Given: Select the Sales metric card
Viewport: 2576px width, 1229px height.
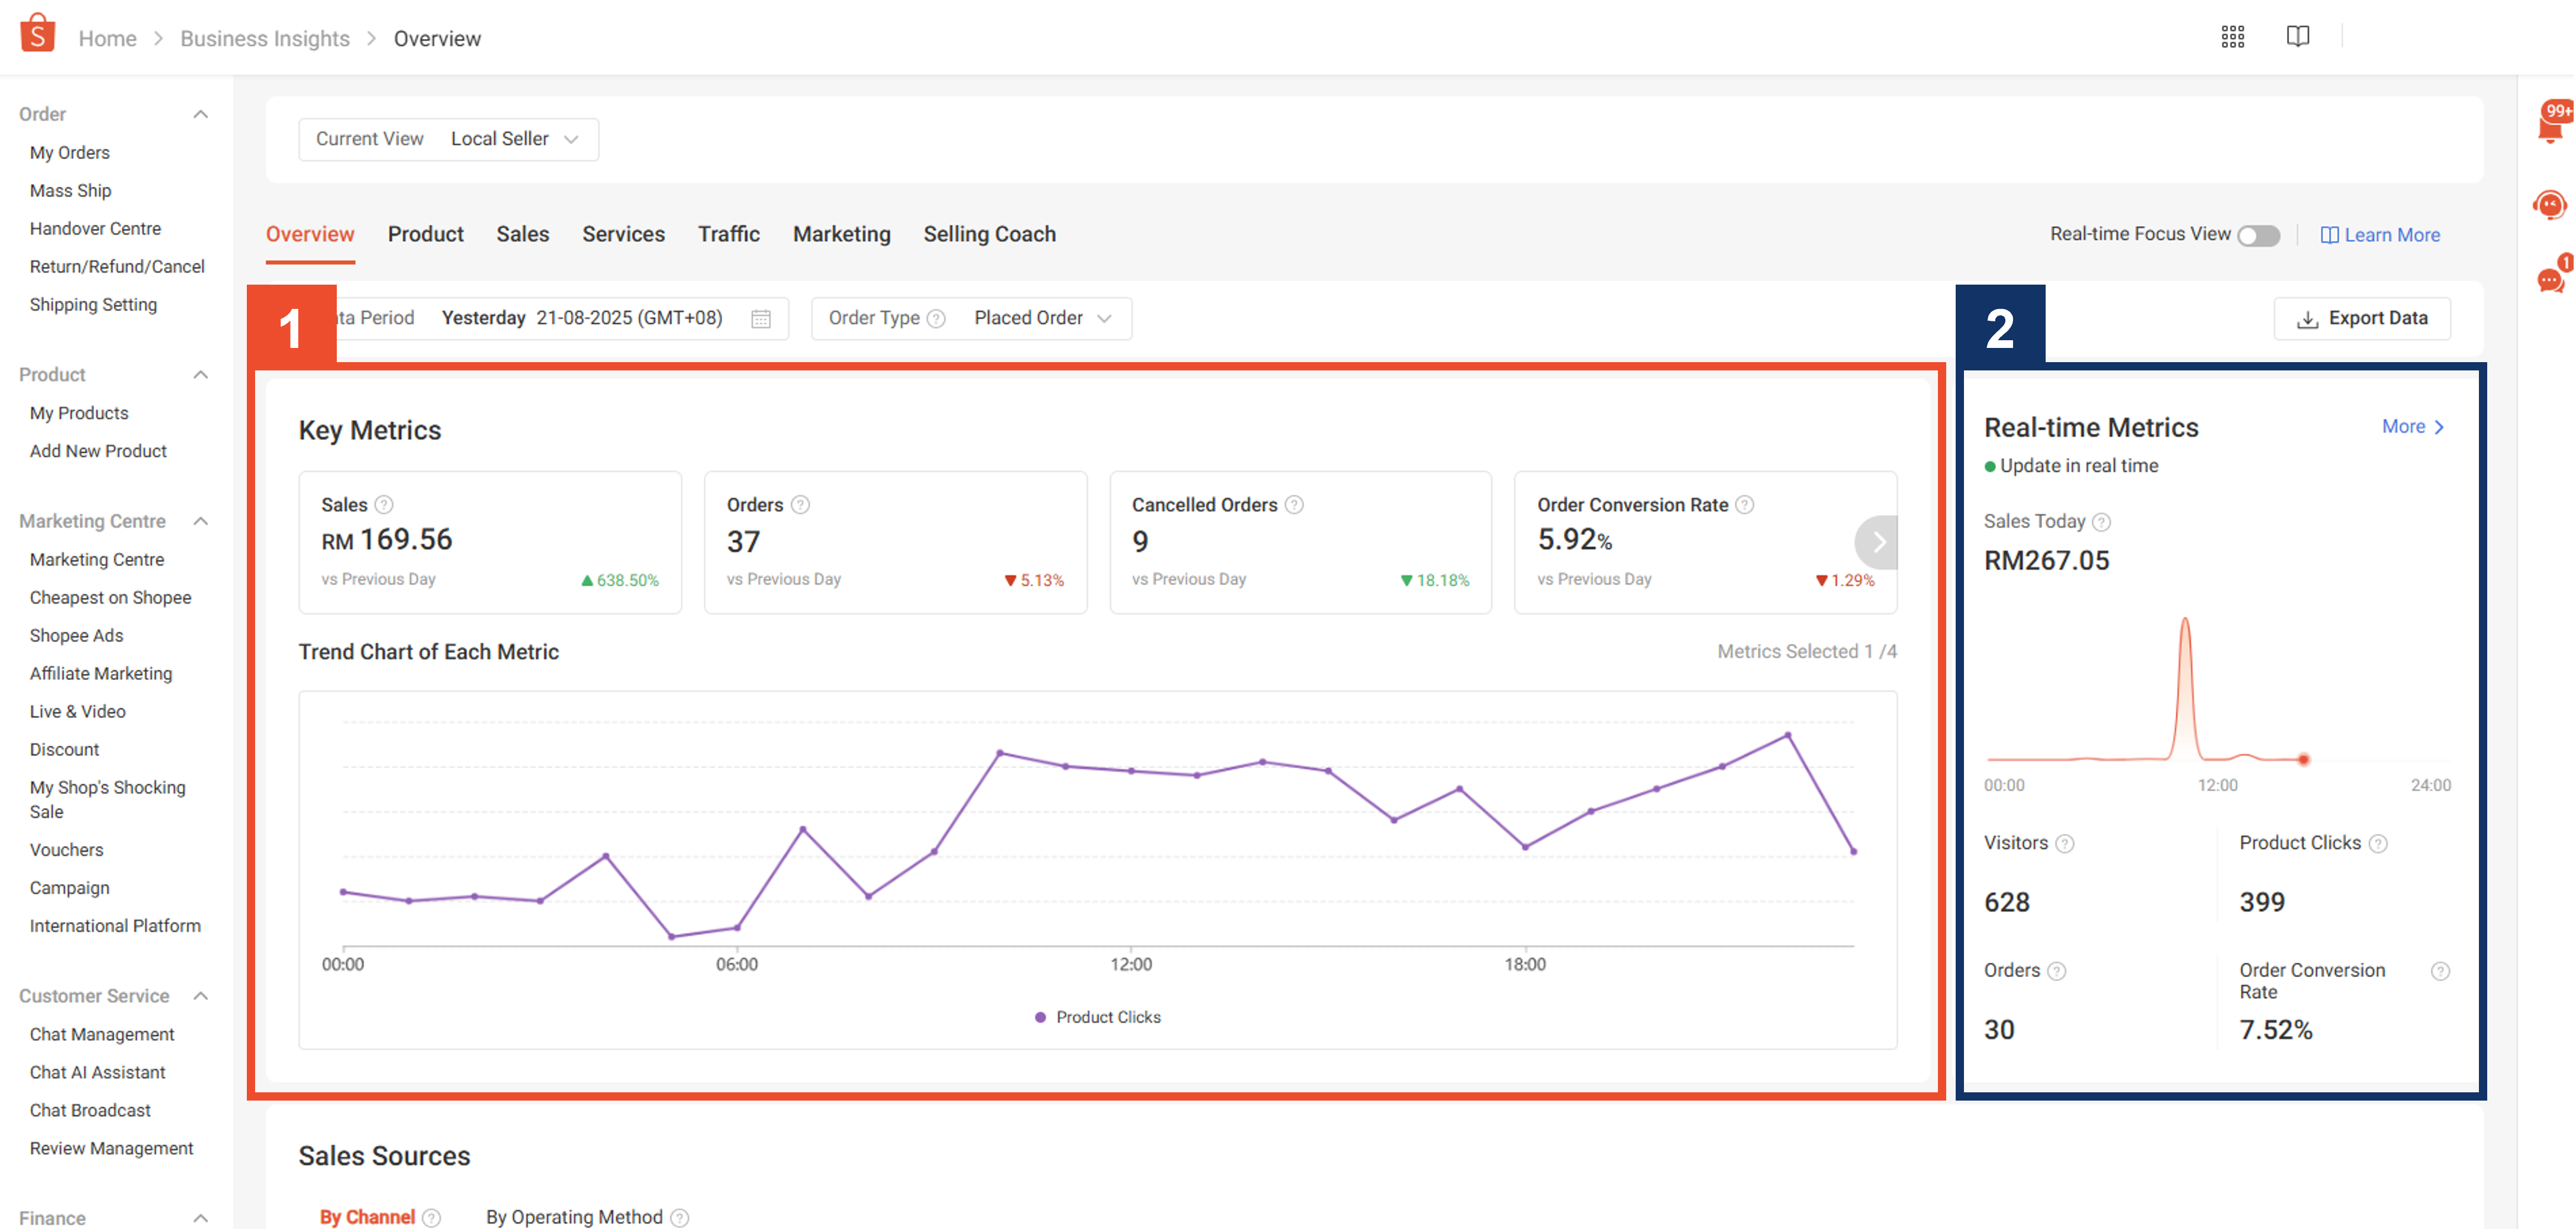Looking at the screenshot, I should click(x=490, y=542).
